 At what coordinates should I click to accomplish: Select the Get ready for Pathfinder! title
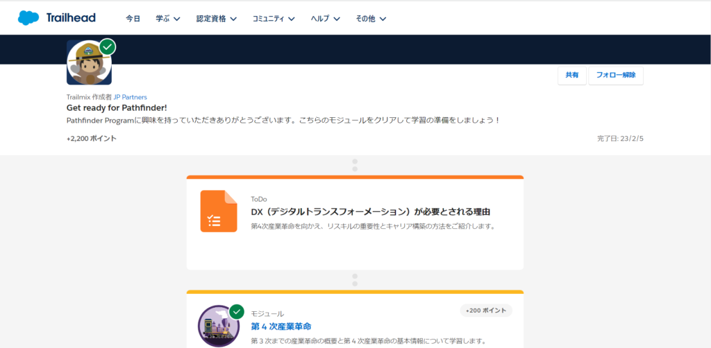click(117, 108)
